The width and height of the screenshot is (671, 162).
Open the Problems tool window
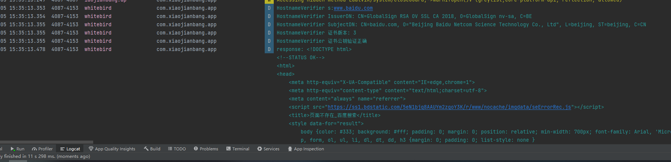[206, 149]
